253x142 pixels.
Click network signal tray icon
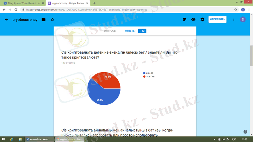(x=224, y=139)
